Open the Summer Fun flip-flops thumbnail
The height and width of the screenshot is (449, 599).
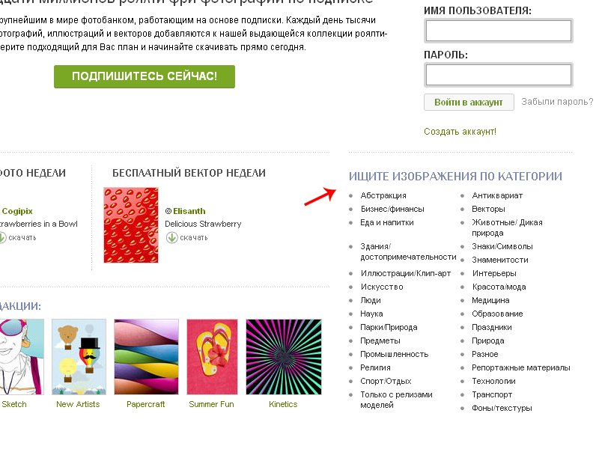212,357
